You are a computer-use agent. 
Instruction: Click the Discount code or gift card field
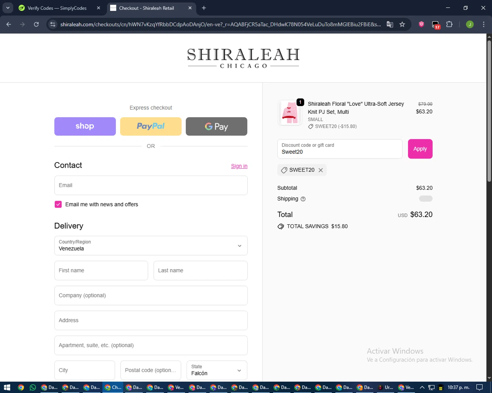click(340, 149)
